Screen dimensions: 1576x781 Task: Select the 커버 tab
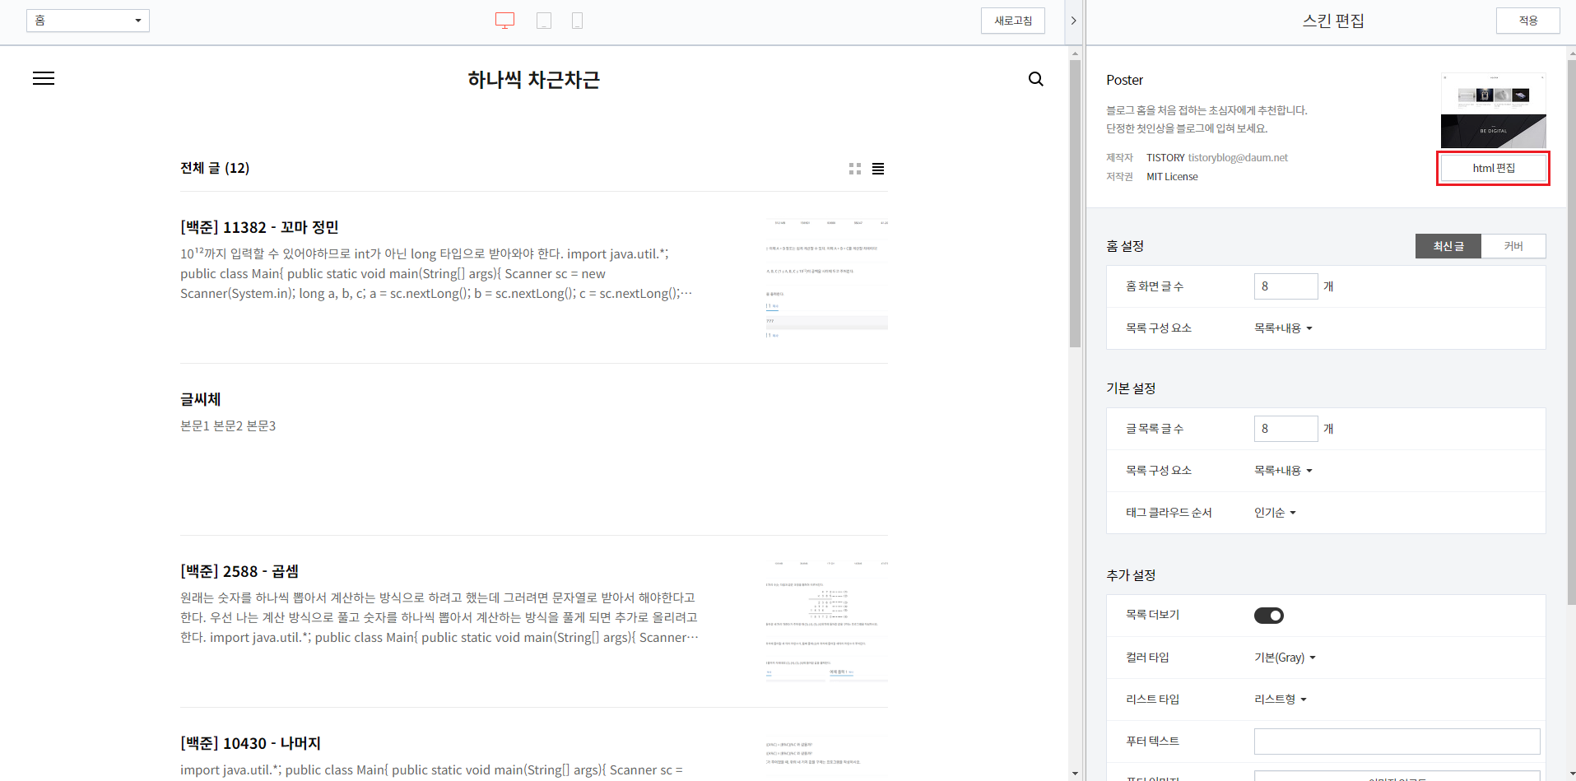pyautogui.click(x=1513, y=246)
